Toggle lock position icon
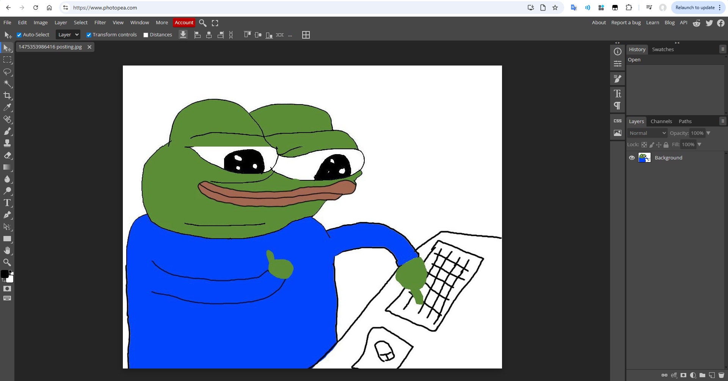The width and height of the screenshot is (728, 381). pos(659,145)
